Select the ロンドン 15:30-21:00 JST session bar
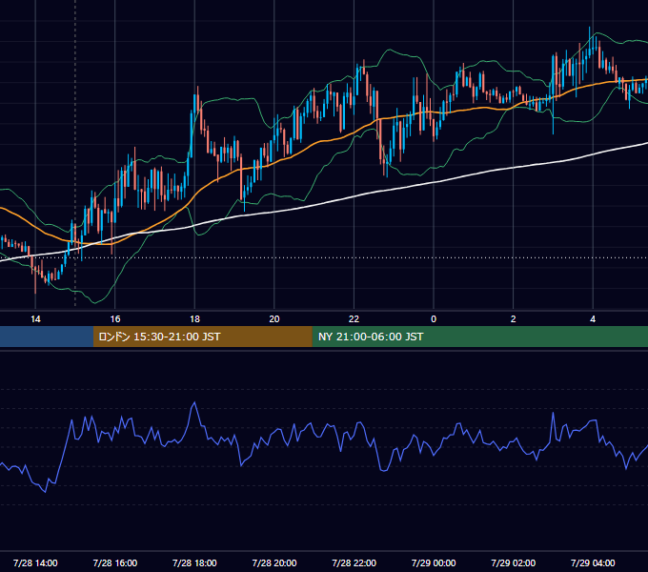 202,337
